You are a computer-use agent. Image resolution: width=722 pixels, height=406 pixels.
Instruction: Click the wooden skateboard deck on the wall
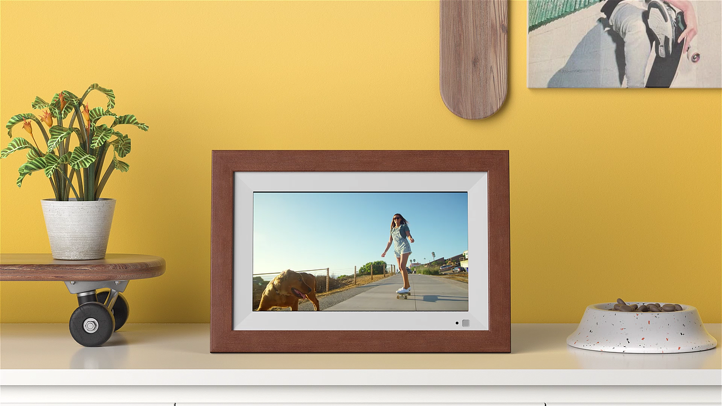[474, 59]
